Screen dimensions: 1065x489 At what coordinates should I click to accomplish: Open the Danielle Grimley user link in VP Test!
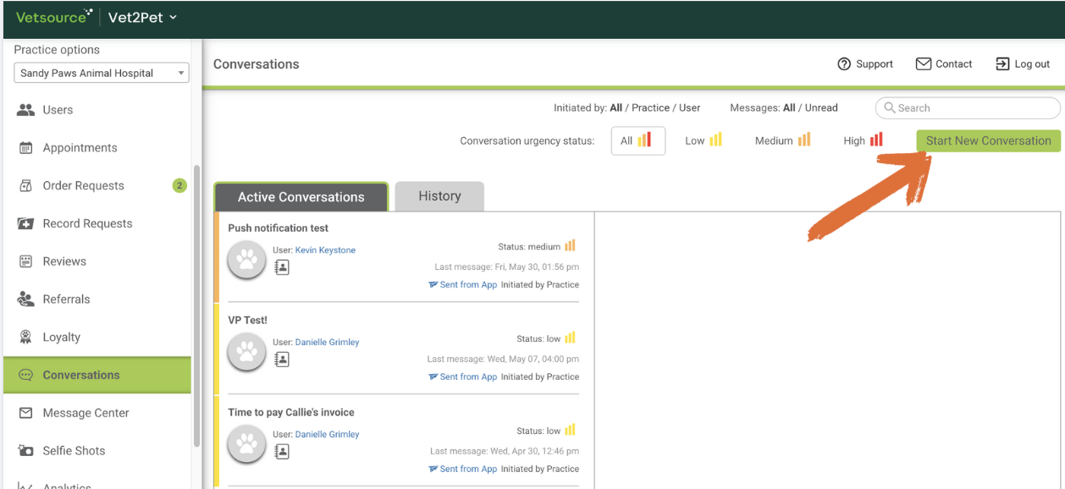(327, 343)
